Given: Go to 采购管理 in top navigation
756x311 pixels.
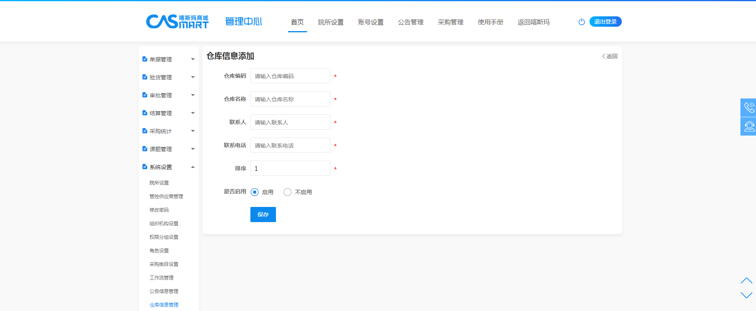Looking at the screenshot, I should click(x=450, y=22).
